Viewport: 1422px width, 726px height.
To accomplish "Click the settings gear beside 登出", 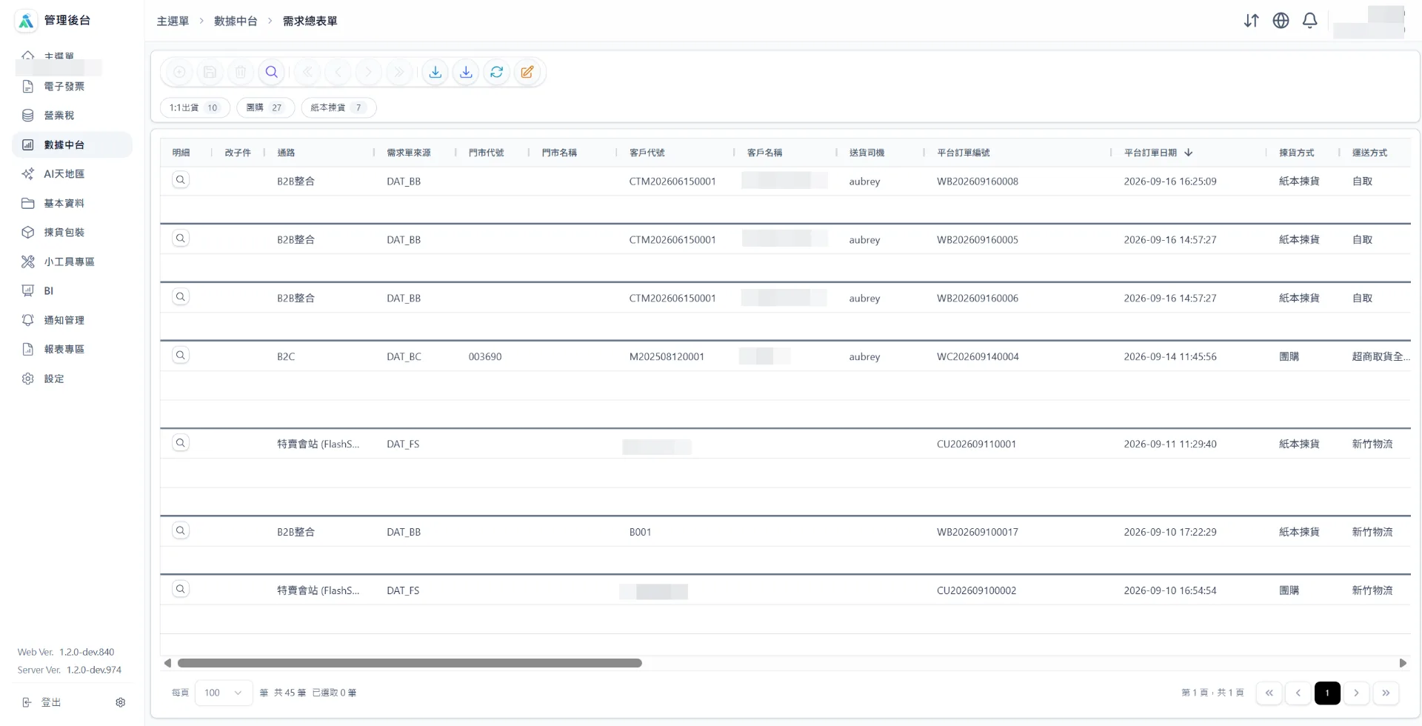I will tap(121, 702).
